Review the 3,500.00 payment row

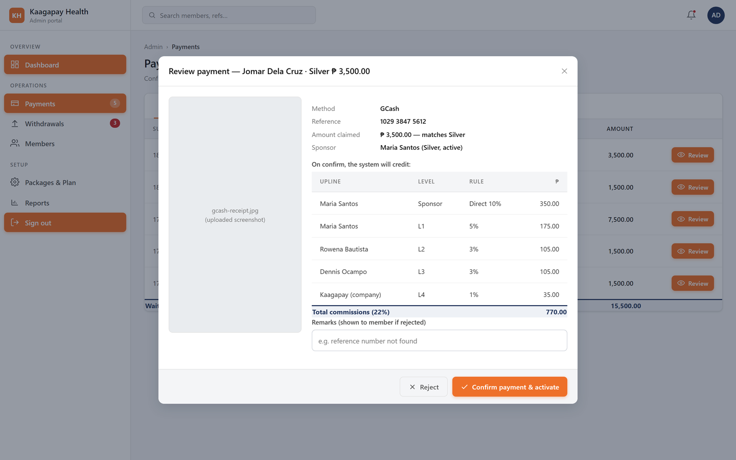coord(693,155)
